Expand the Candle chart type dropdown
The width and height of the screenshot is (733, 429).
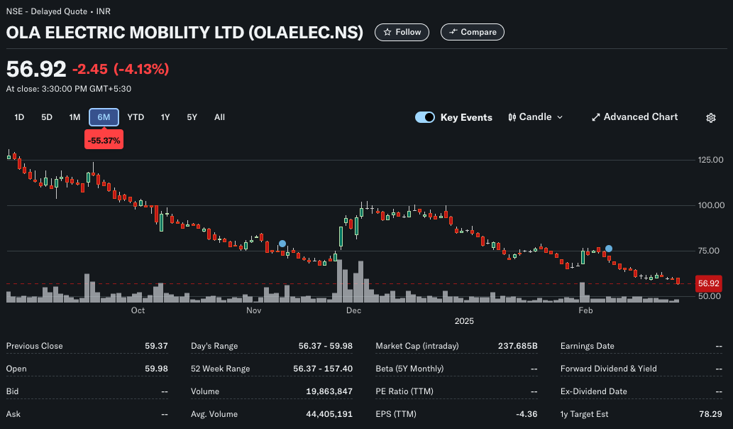tap(535, 117)
